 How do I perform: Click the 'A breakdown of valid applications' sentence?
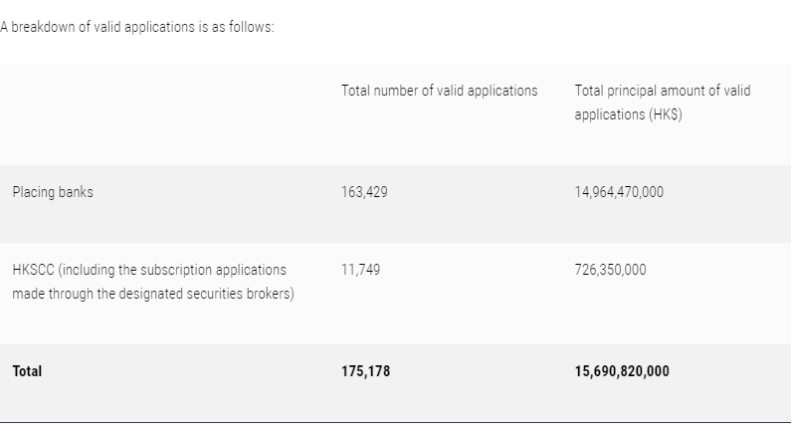pyautogui.click(x=137, y=27)
